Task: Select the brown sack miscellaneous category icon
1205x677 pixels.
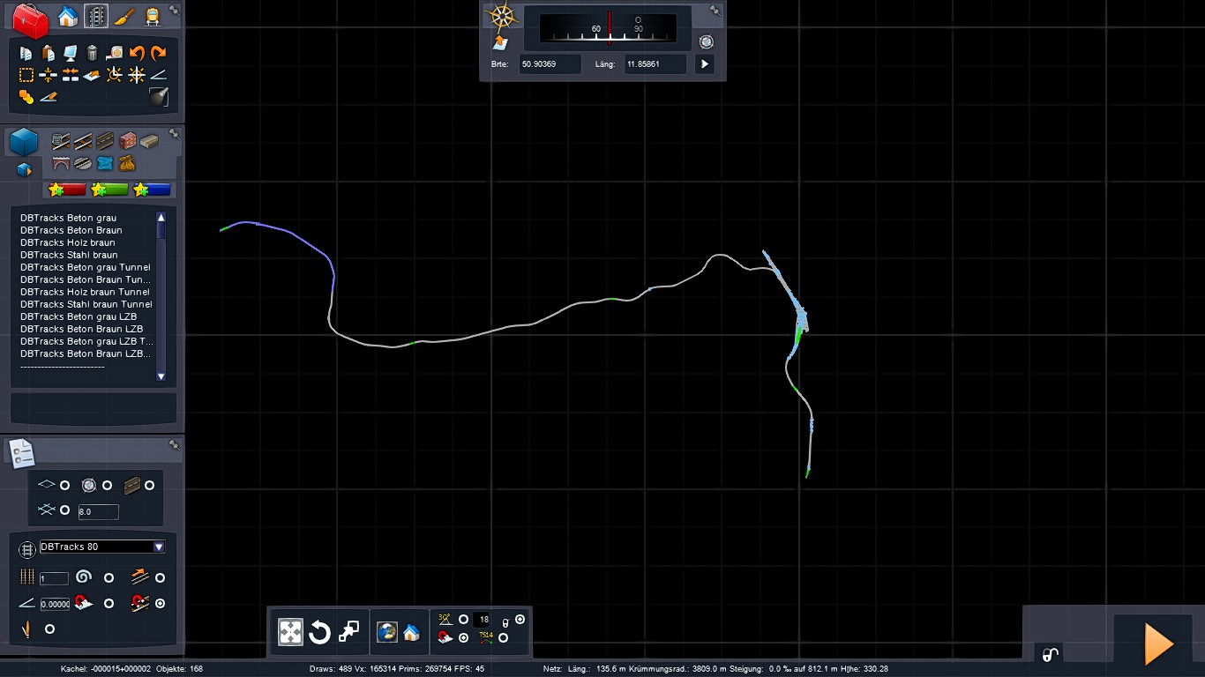Action: 127,163
